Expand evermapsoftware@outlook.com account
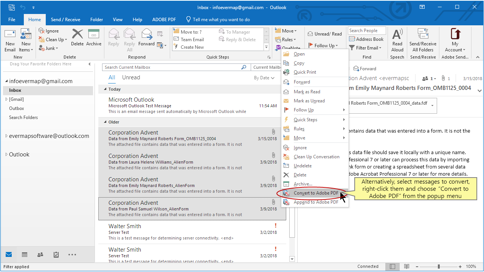 (6, 136)
